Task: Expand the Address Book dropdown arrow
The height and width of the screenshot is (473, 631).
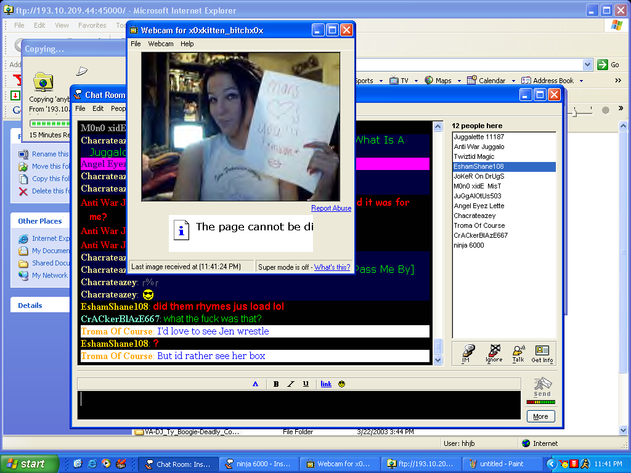Action: pyautogui.click(x=580, y=81)
